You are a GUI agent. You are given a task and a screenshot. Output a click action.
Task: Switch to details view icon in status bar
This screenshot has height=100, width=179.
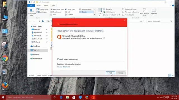[x=169, y=76]
